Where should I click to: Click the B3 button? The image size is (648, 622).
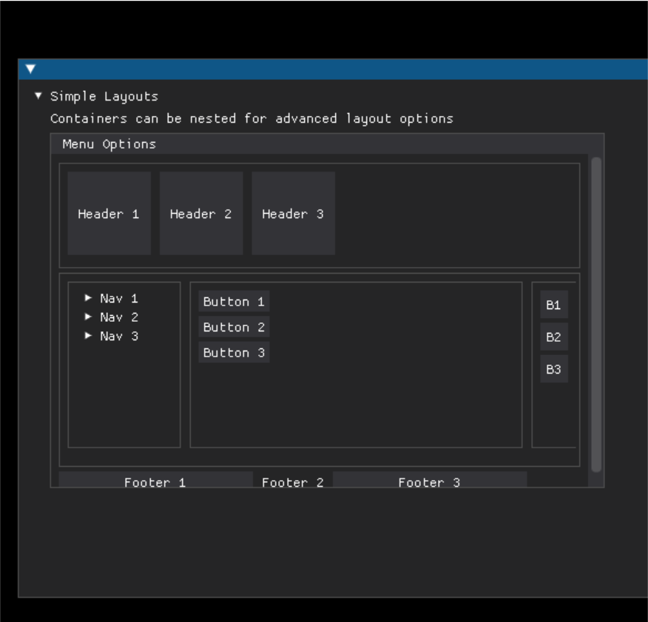click(554, 369)
